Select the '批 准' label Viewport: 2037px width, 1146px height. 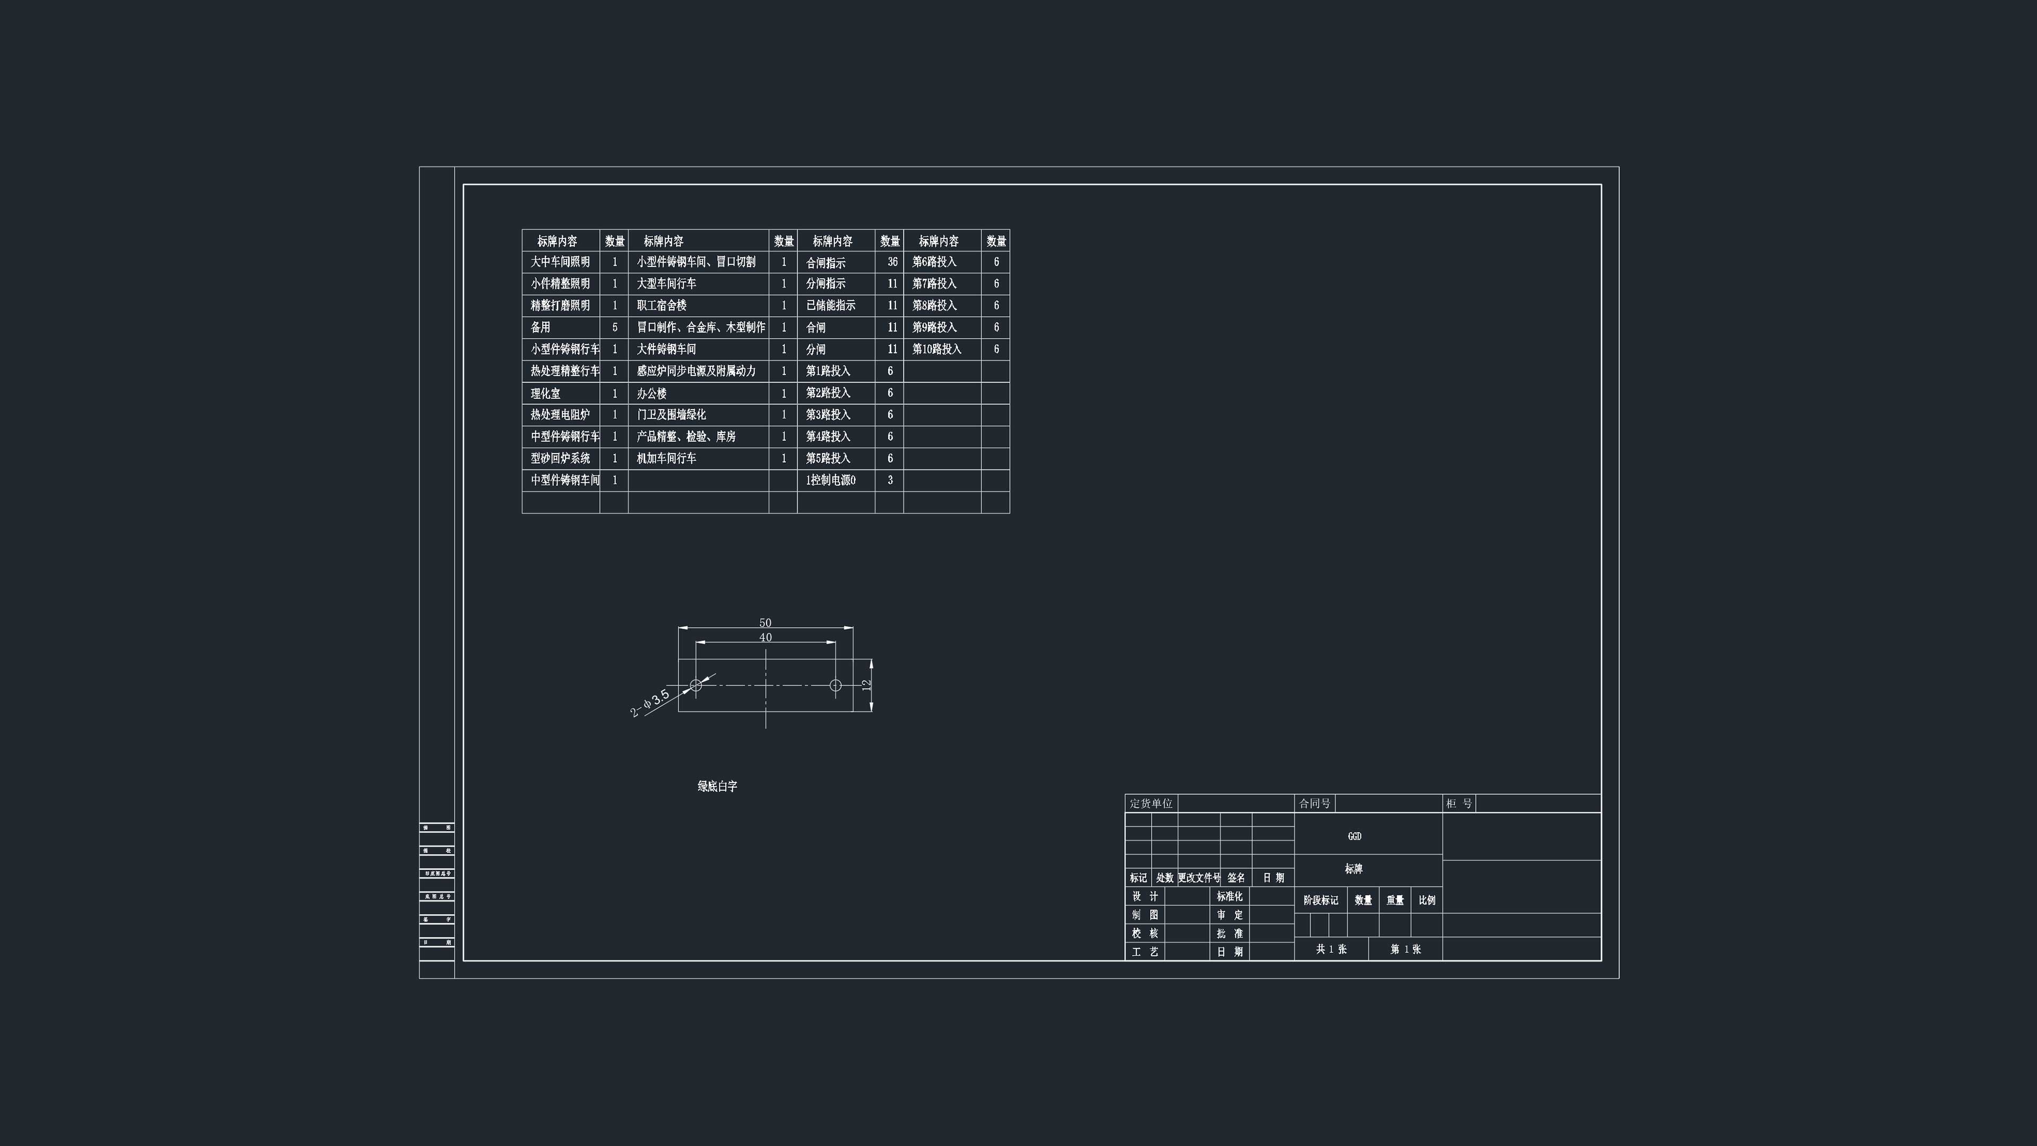click(x=1230, y=934)
